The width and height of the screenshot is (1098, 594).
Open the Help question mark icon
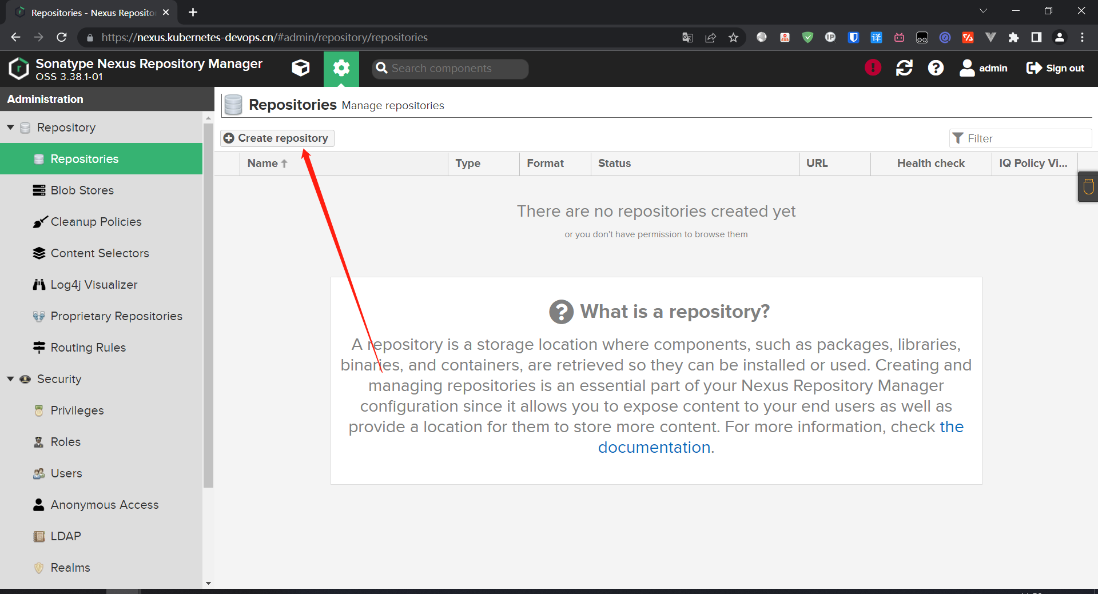click(936, 68)
